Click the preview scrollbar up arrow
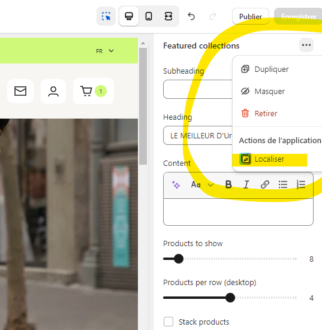 pyautogui.click(x=143, y=43)
